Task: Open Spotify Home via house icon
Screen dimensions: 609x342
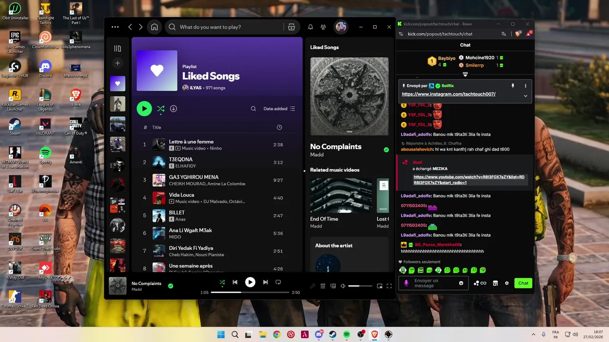Action: point(154,27)
